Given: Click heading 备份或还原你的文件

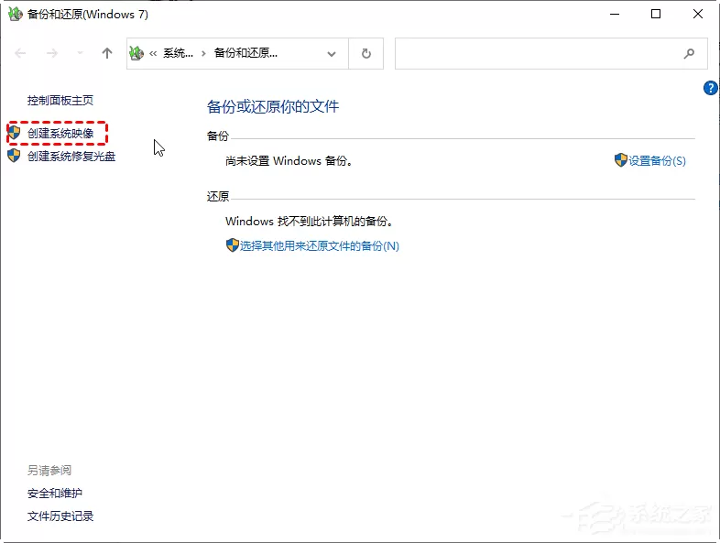Looking at the screenshot, I should coord(273,107).
